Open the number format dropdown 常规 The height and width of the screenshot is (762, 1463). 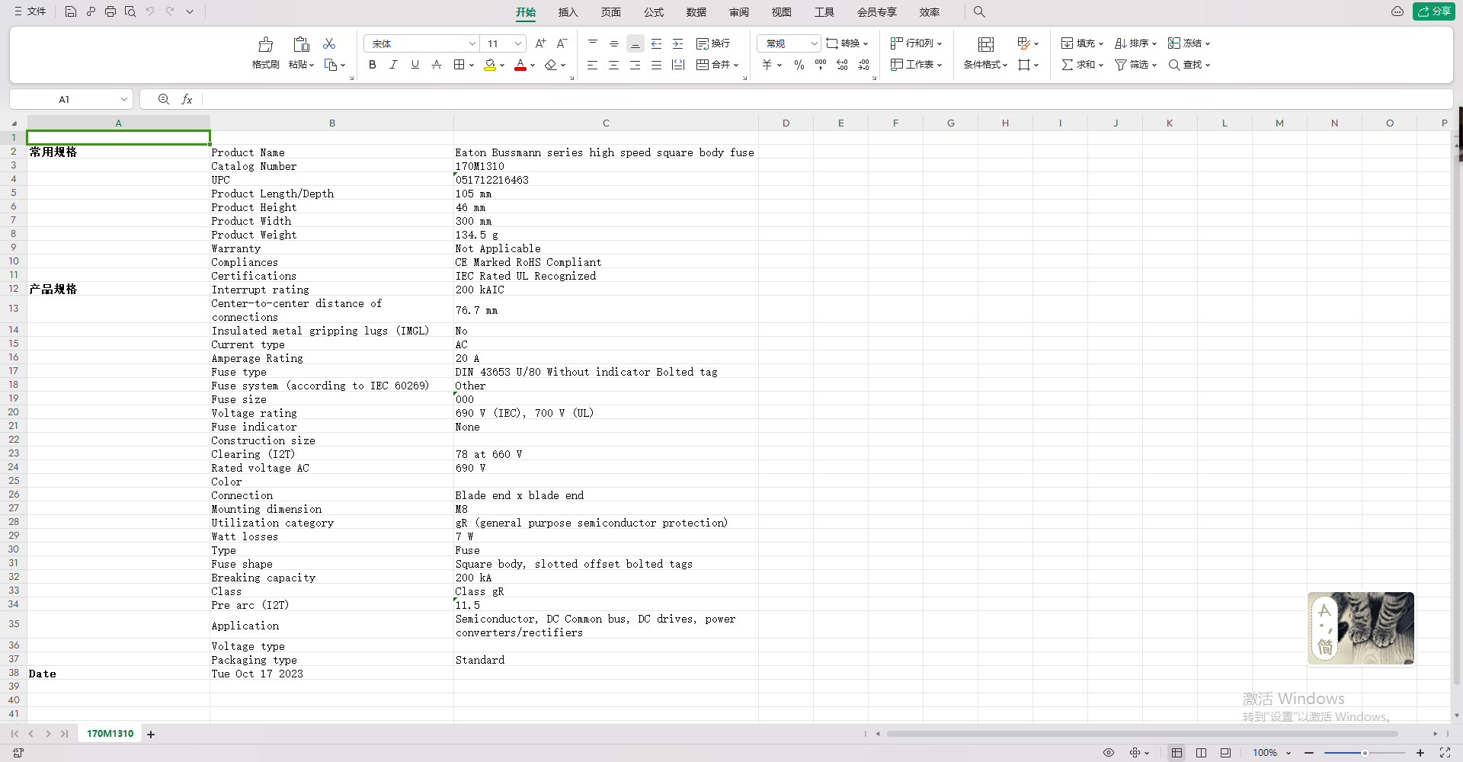[x=814, y=43]
